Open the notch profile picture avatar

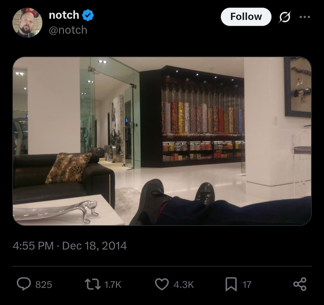[x=27, y=23]
